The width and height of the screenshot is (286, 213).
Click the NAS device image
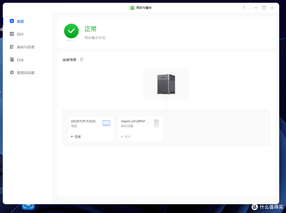tap(166, 84)
